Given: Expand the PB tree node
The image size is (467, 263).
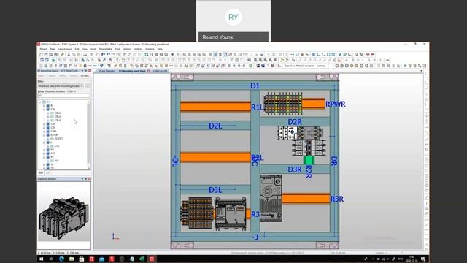Looking at the screenshot, I should [x=44, y=150].
